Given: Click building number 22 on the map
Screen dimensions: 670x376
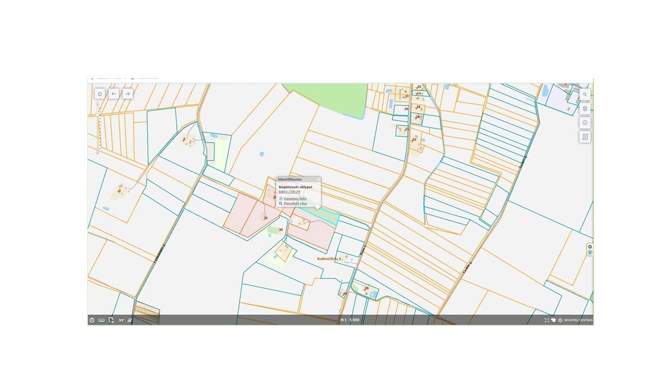Looking at the screenshot, I should click(414, 139).
